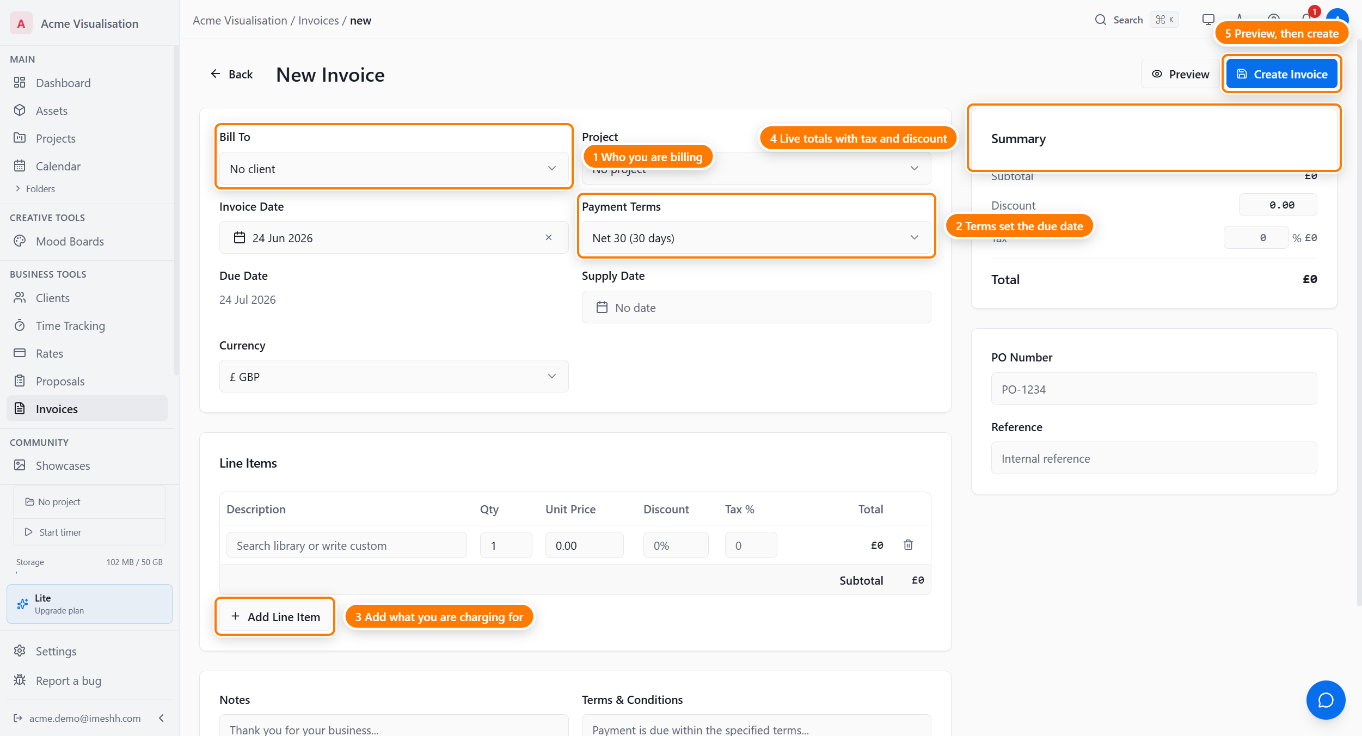Open the Project dropdown chevron
This screenshot has height=736, width=1362.
pyautogui.click(x=915, y=168)
